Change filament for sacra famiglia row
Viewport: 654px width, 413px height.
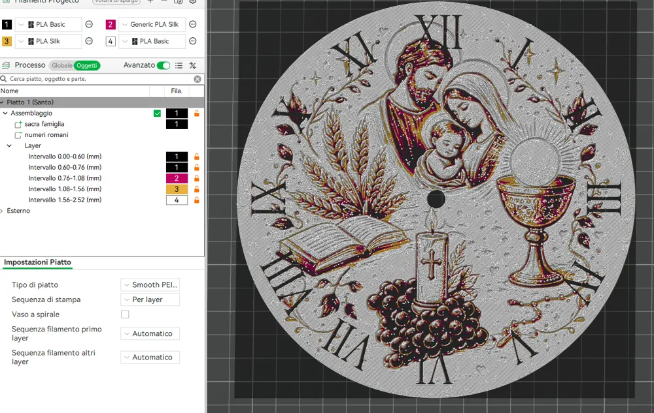(x=177, y=124)
